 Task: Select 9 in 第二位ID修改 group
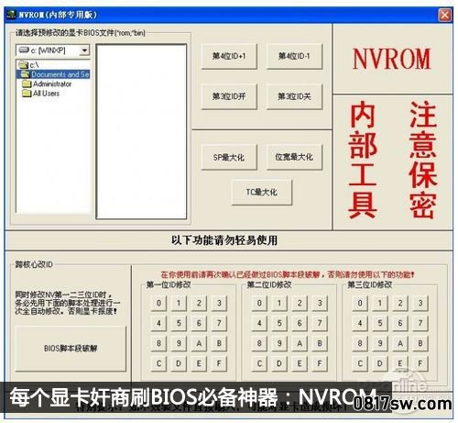pos(279,343)
